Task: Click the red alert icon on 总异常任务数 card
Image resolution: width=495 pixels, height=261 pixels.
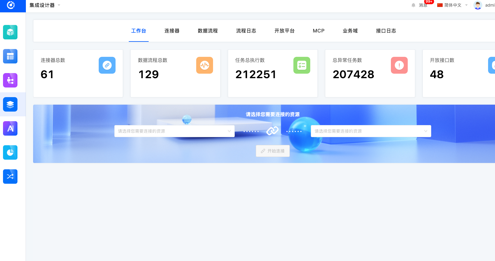Action: pyautogui.click(x=399, y=65)
